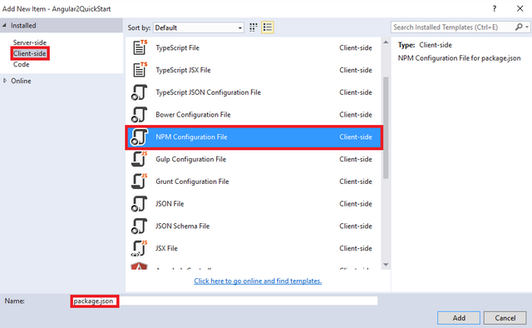The width and height of the screenshot is (532, 328).
Task: Click the JSX File template icon
Action: coord(140,248)
